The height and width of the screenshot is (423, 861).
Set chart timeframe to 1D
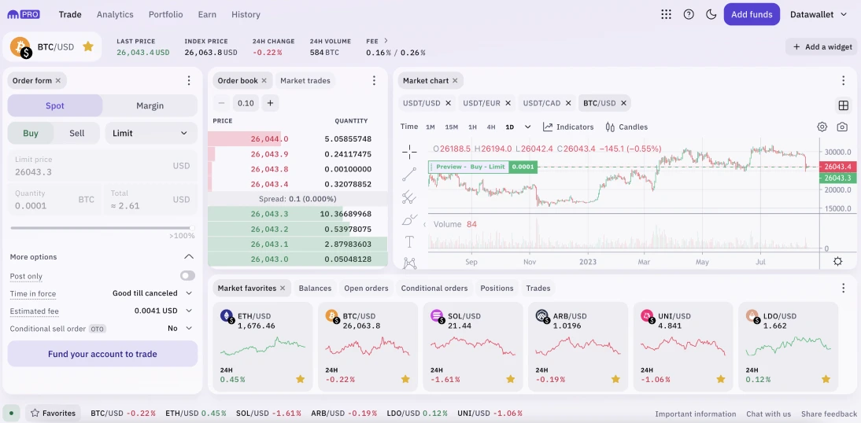(509, 127)
